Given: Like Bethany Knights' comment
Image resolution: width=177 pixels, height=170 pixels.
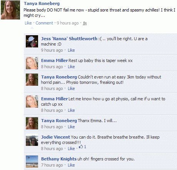Looking at the screenshot, I should coord(71,165).
